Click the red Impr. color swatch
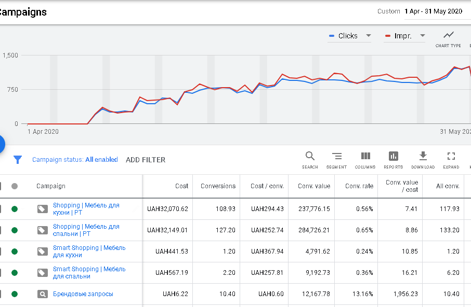 387,36
